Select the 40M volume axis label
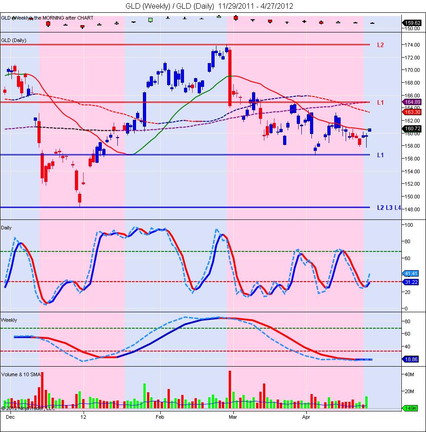 (410, 374)
